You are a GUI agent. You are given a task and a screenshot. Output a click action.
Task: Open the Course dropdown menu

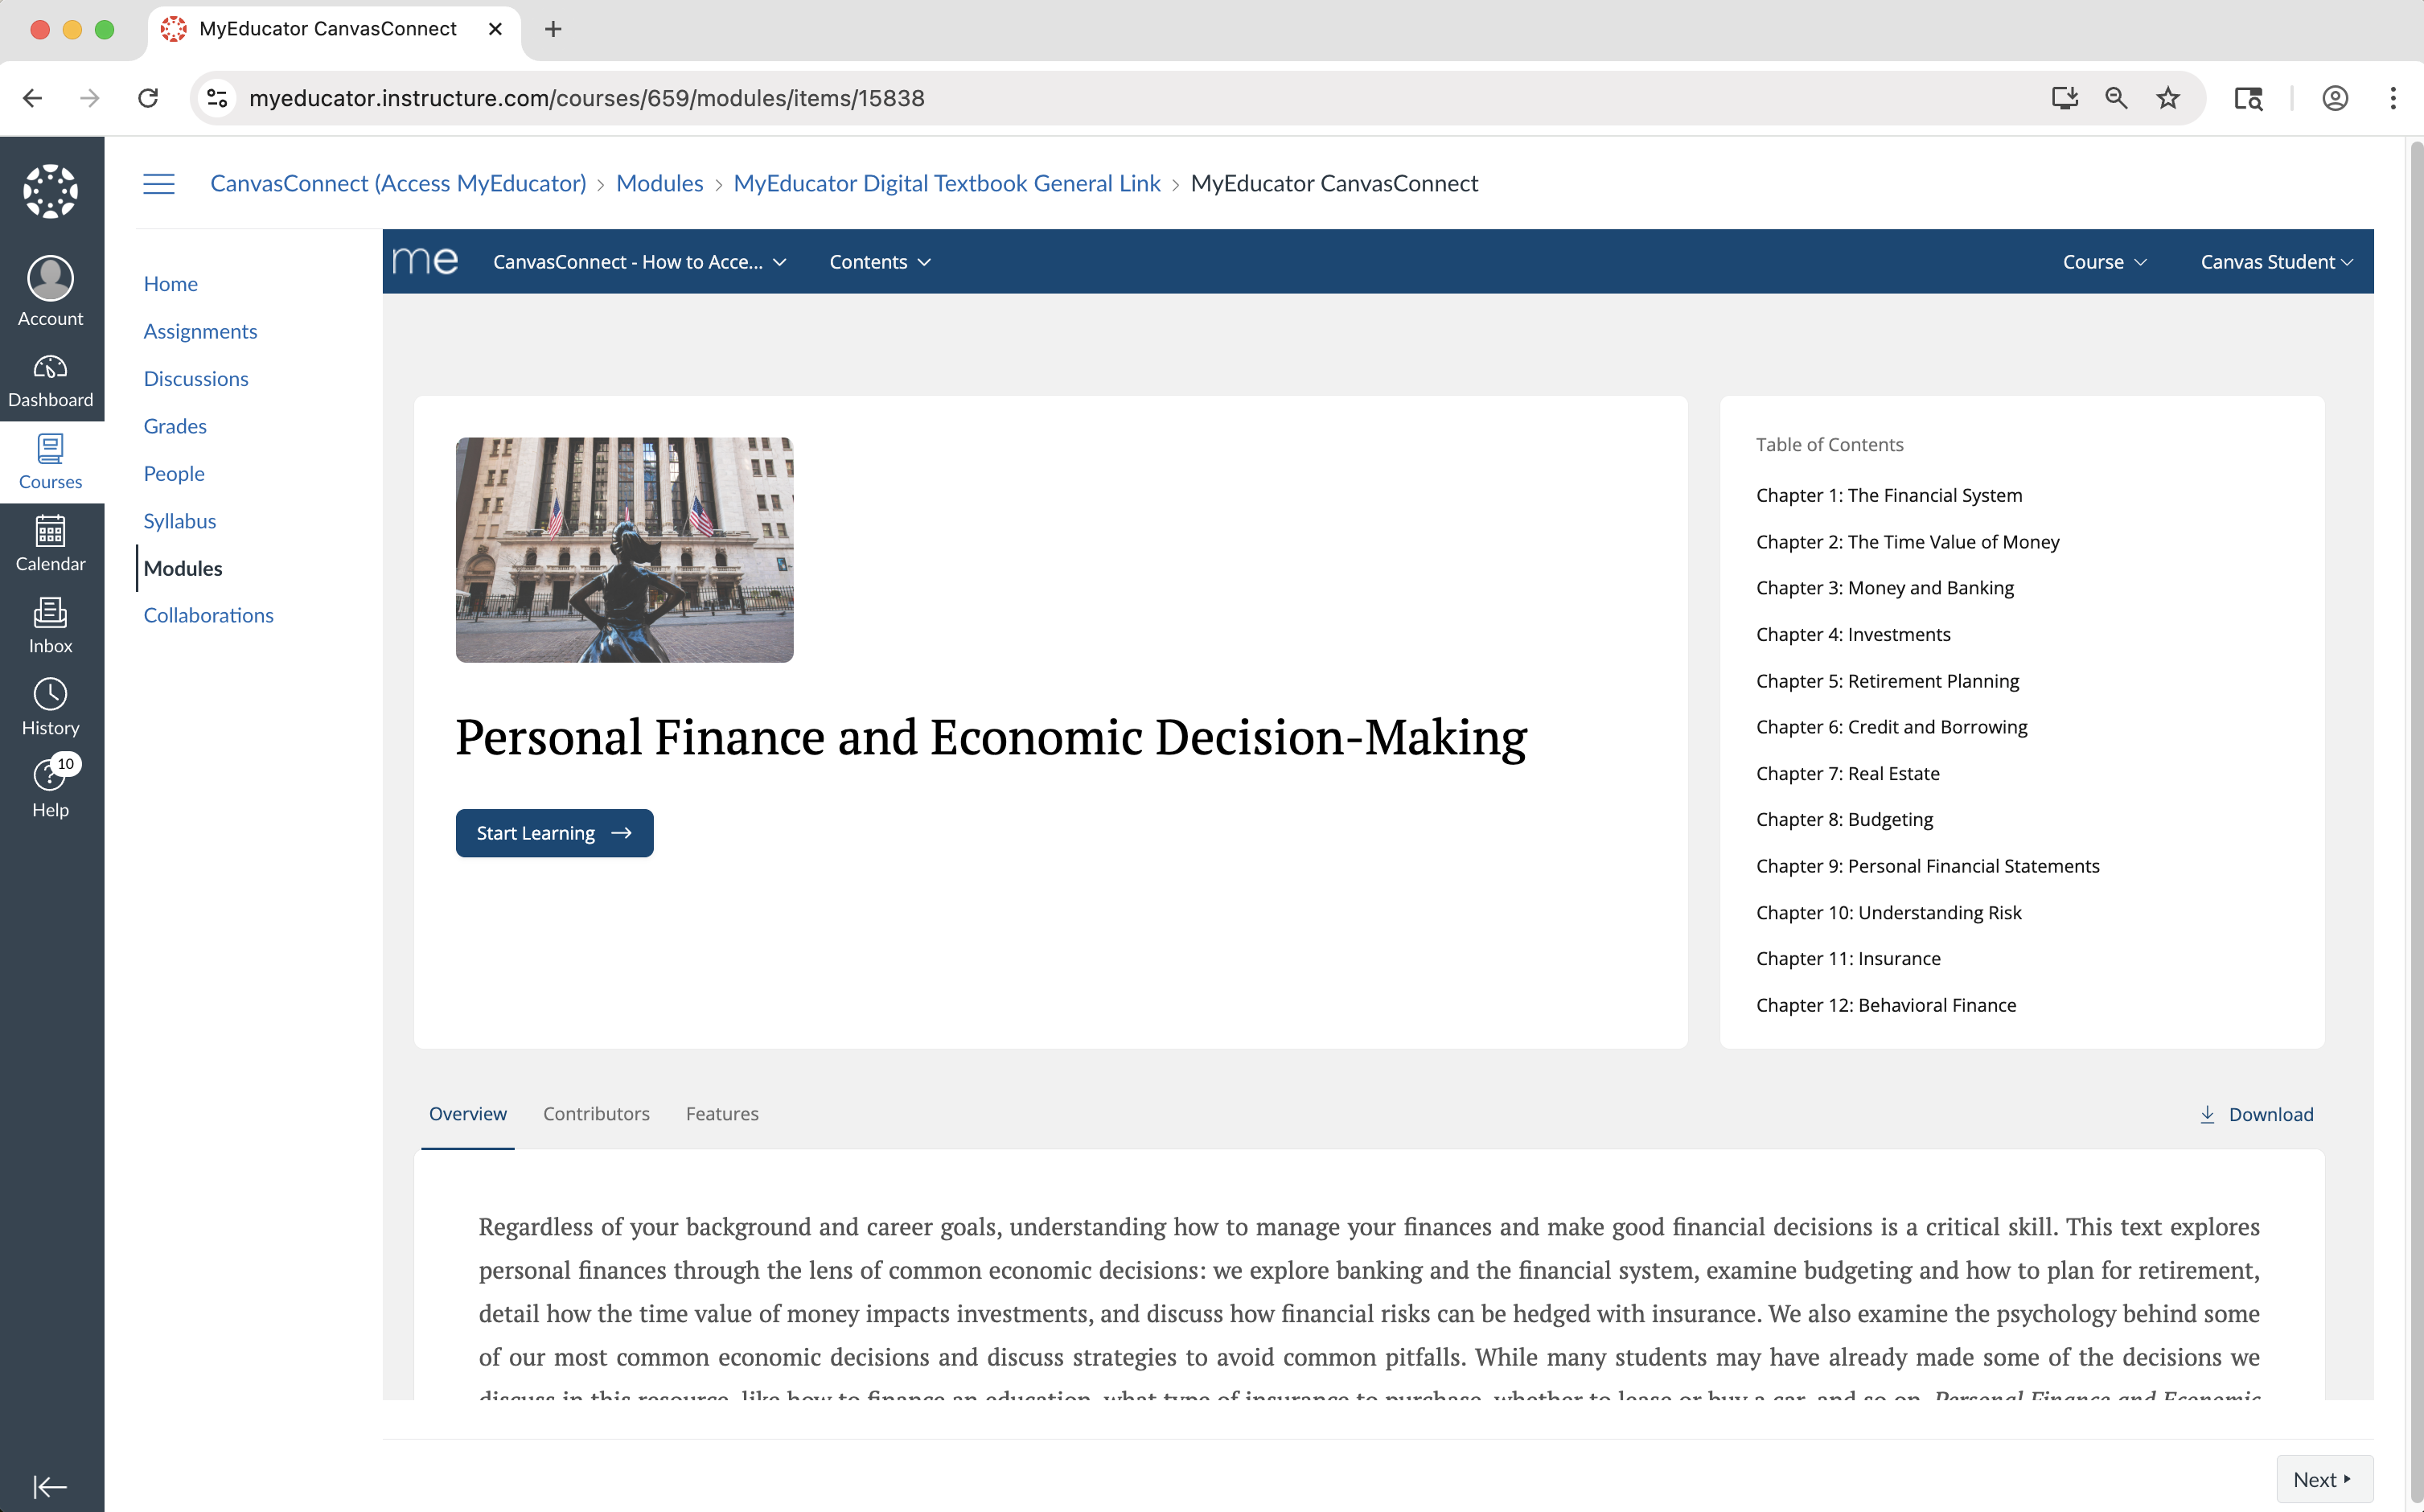click(2104, 262)
